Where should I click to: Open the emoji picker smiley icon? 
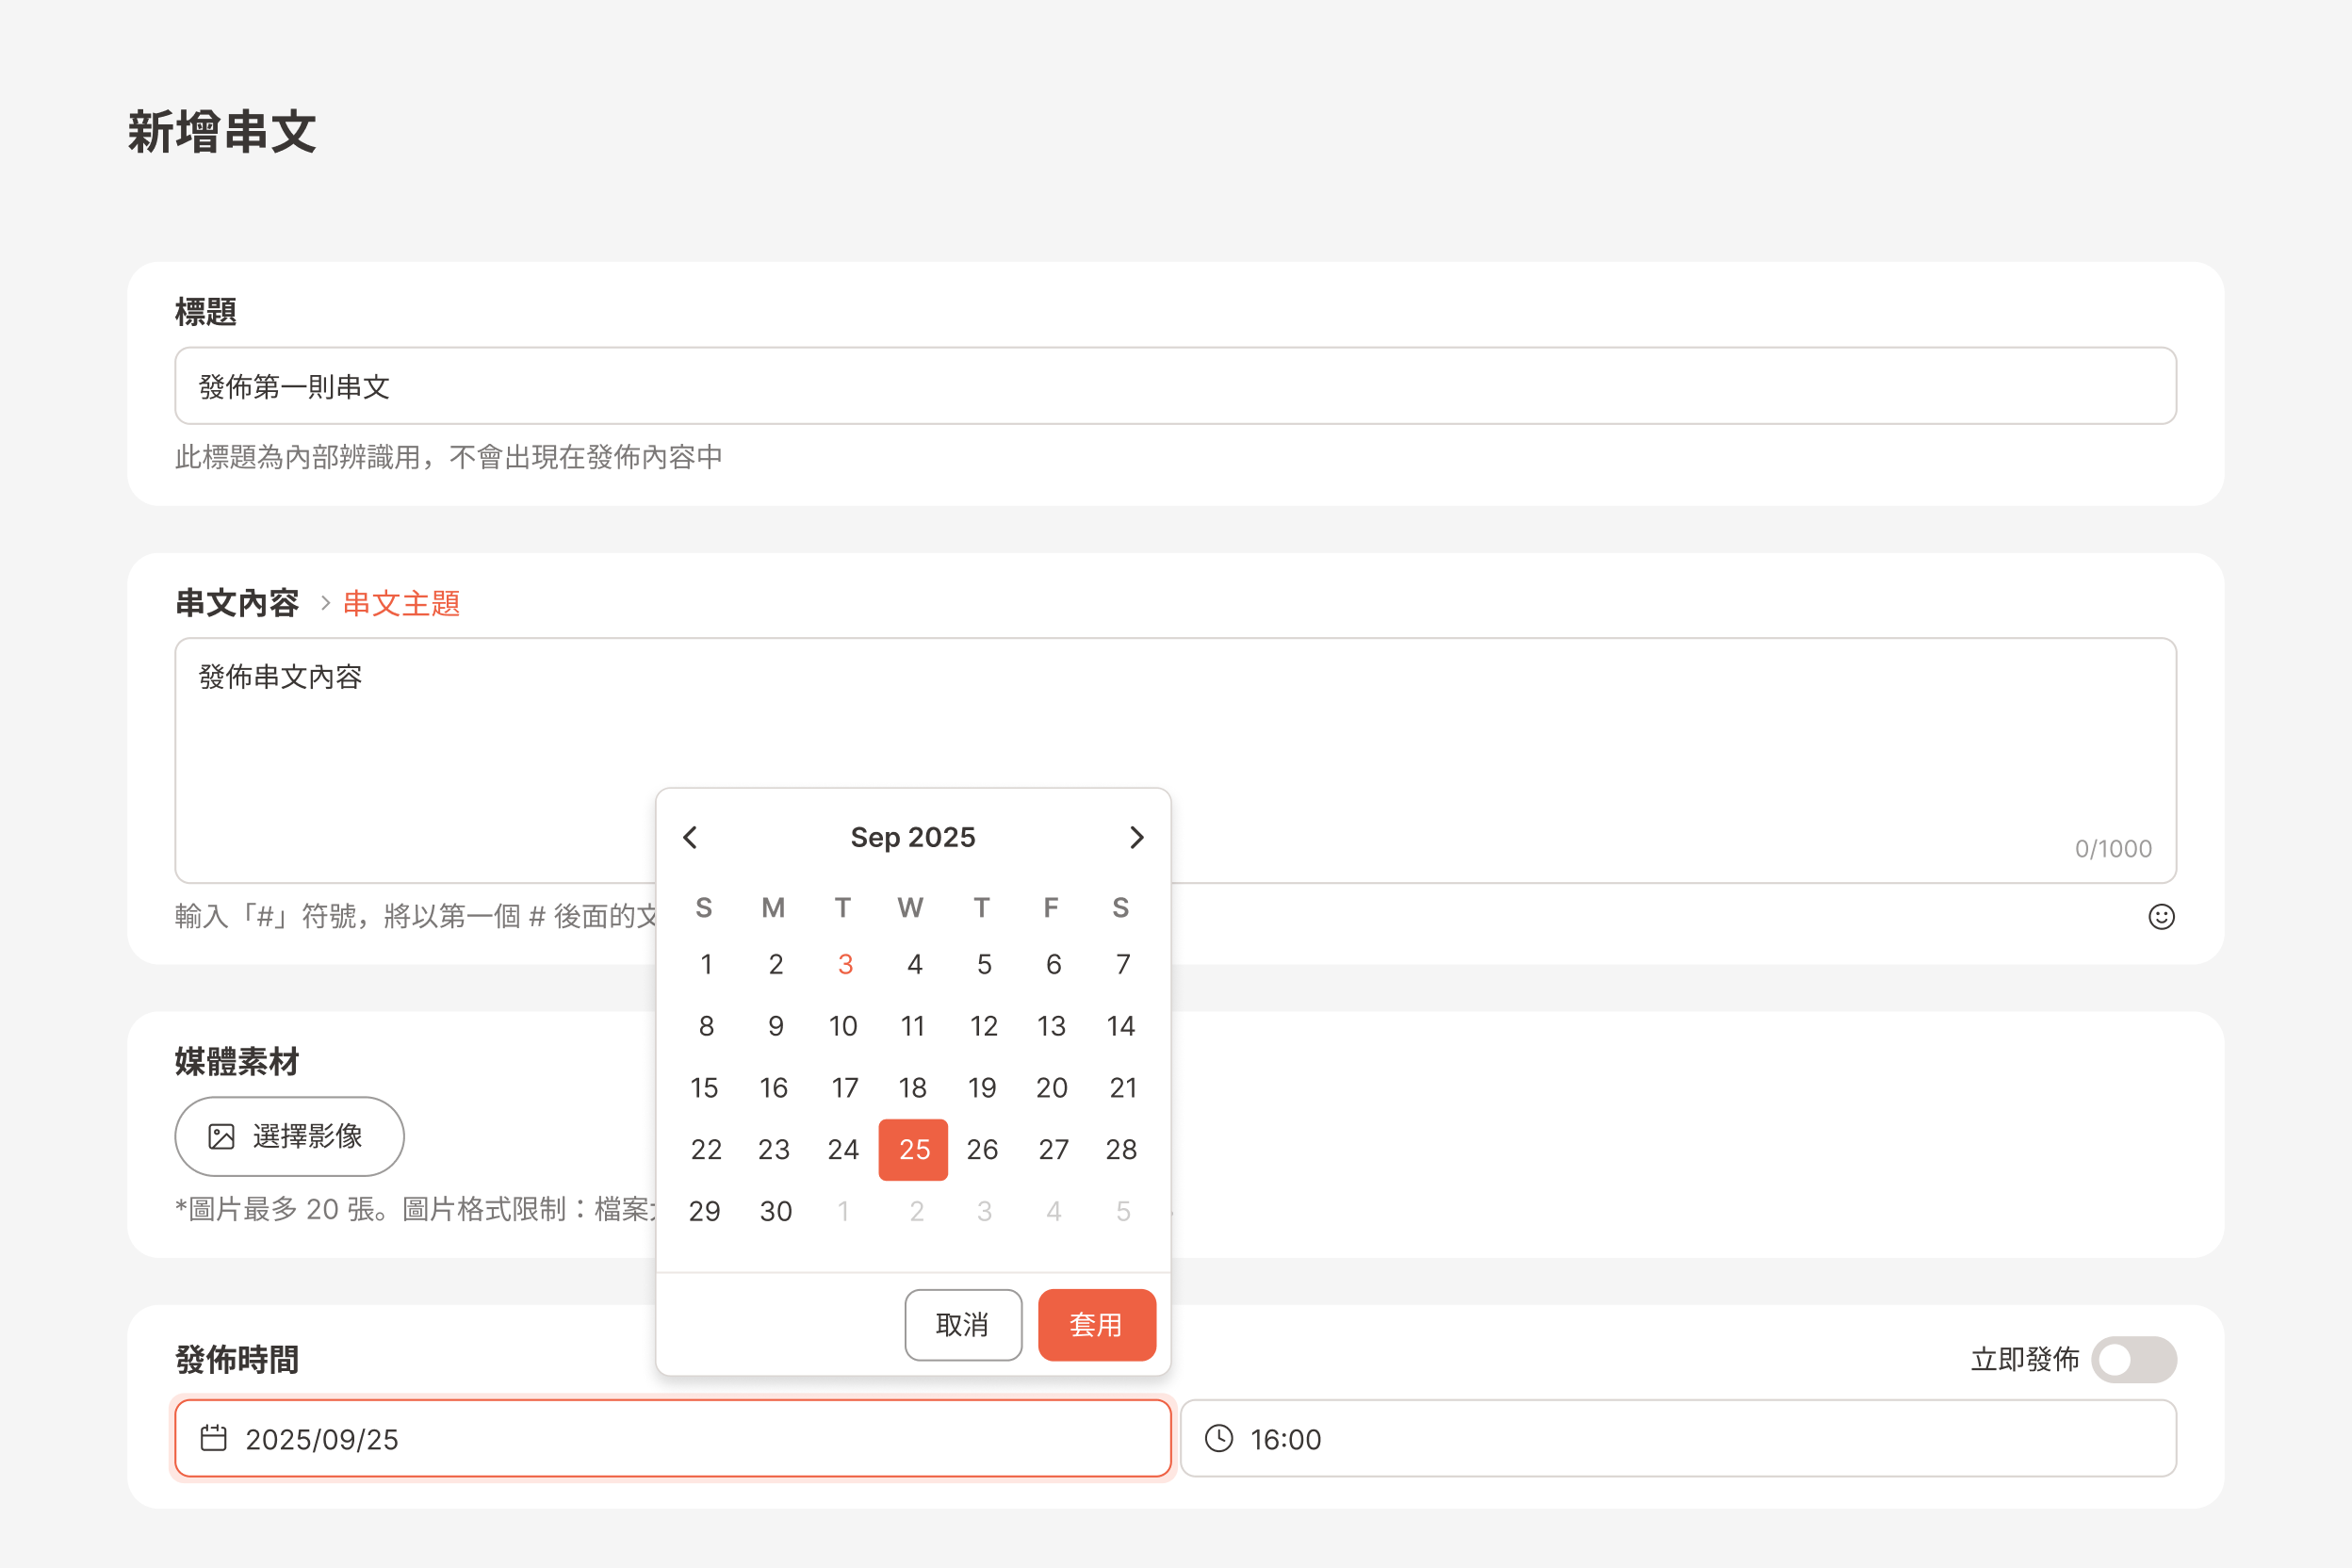pyautogui.click(x=2161, y=916)
